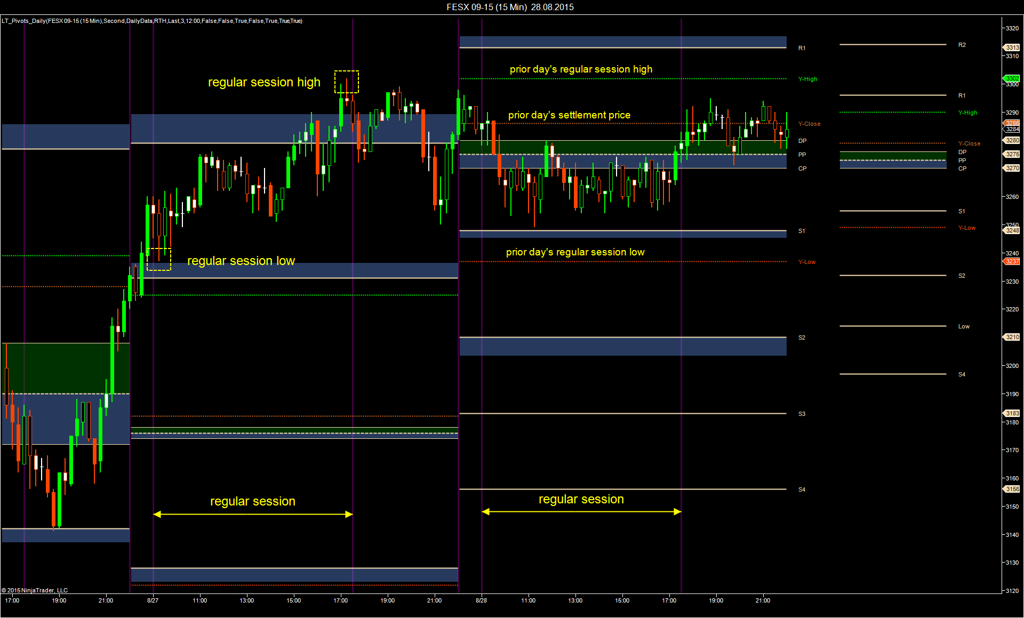The width and height of the screenshot is (1024, 618).
Task: Click the Y-High label in far-right legend
Action: [x=967, y=113]
